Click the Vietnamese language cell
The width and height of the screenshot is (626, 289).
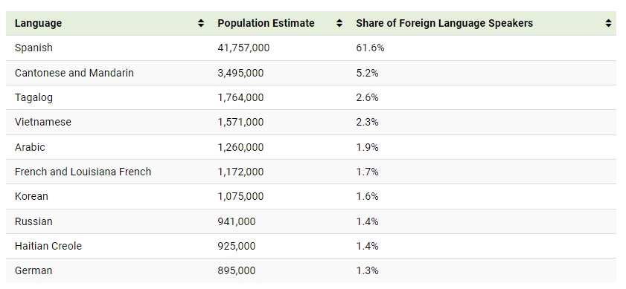pos(43,122)
